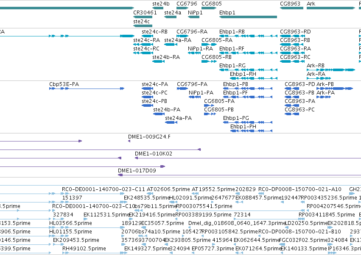Image resolution: width=361 pixels, height=255 pixels.
Task: Select transcript Ark-RA
Action: coord(319,78)
